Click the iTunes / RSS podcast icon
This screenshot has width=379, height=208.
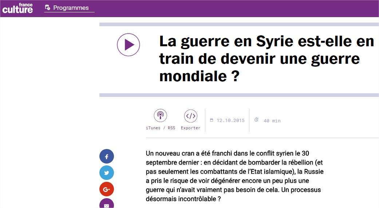click(161, 115)
